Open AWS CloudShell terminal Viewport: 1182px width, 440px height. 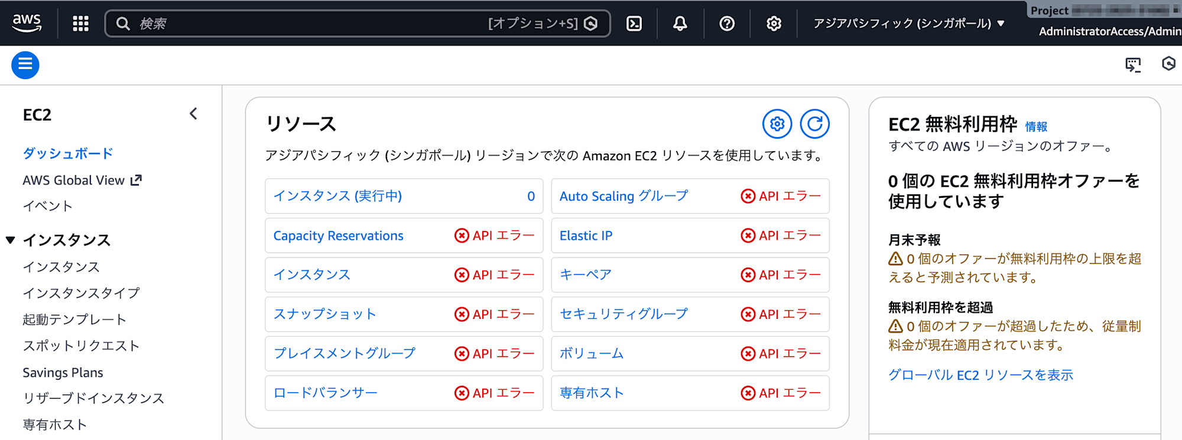pos(634,24)
